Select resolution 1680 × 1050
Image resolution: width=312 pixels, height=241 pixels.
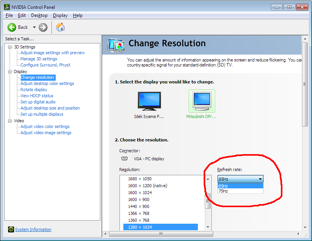(140, 179)
